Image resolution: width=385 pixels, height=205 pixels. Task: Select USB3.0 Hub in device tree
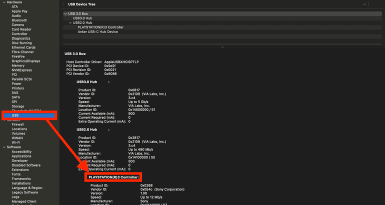[x=82, y=18]
